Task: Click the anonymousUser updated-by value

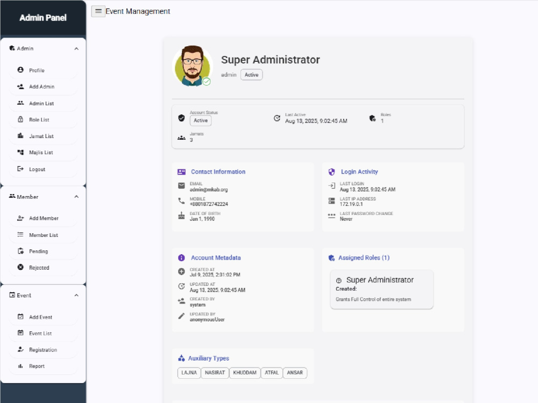Action: pyautogui.click(x=207, y=320)
